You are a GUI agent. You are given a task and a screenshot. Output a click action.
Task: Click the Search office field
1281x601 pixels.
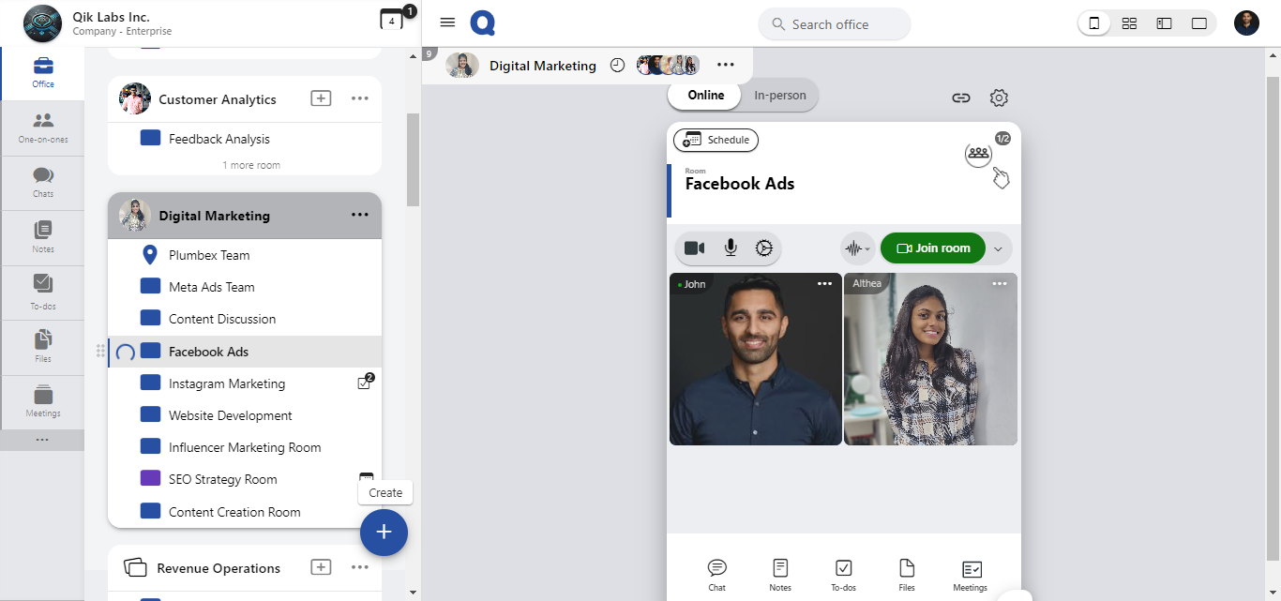(x=834, y=24)
